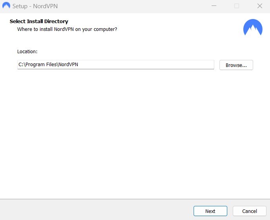Viewport: 270px width, 220px height.
Task: Click the 'Location:' label
Action: pos(27,51)
